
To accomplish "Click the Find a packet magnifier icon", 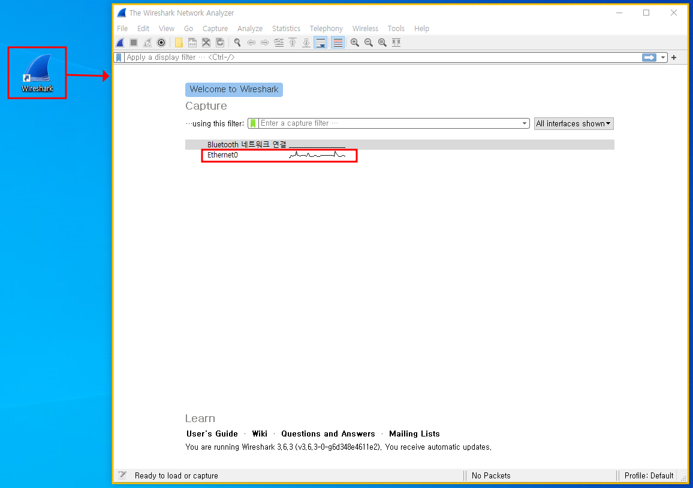I will coord(237,43).
